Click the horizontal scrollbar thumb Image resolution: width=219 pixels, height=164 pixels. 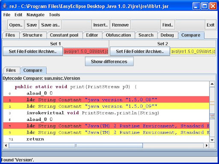click(x=76, y=146)
